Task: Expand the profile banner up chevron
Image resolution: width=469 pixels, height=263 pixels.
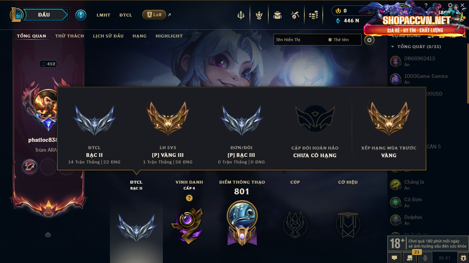Action: point(48,235)
